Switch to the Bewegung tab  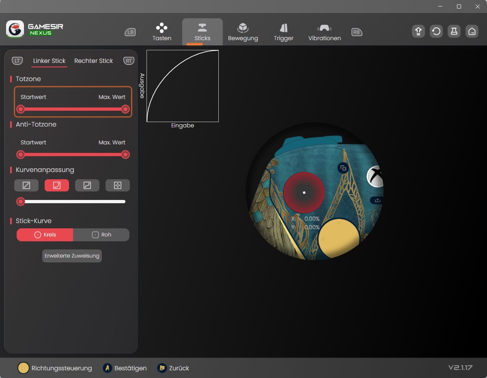pyautogui.click(x=243, y=32)
